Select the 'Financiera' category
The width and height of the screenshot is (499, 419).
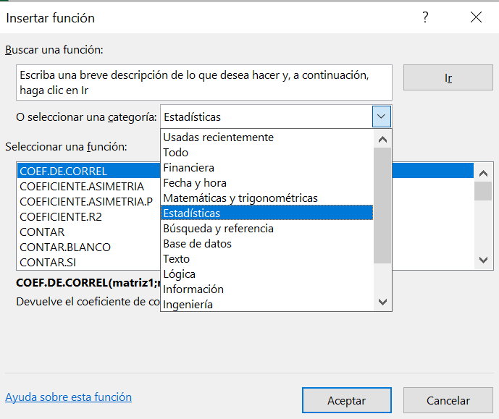[188, 167]
